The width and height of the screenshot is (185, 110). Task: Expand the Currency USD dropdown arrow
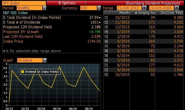[x=99, y=8]
